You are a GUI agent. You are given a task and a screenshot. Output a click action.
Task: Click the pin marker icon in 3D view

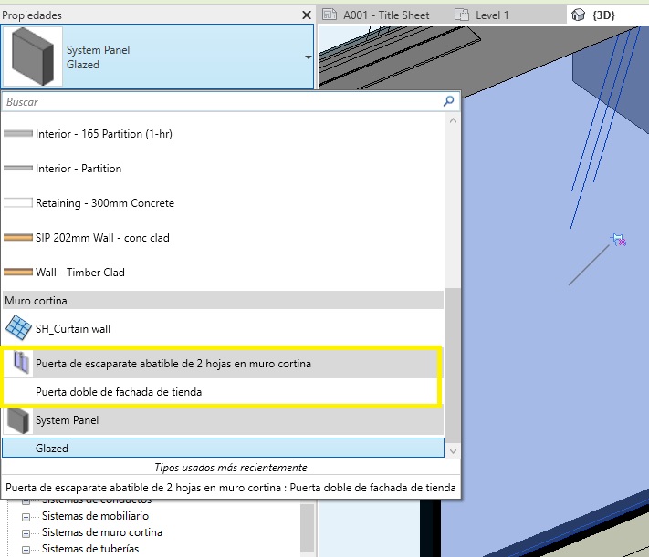[618, 240]
